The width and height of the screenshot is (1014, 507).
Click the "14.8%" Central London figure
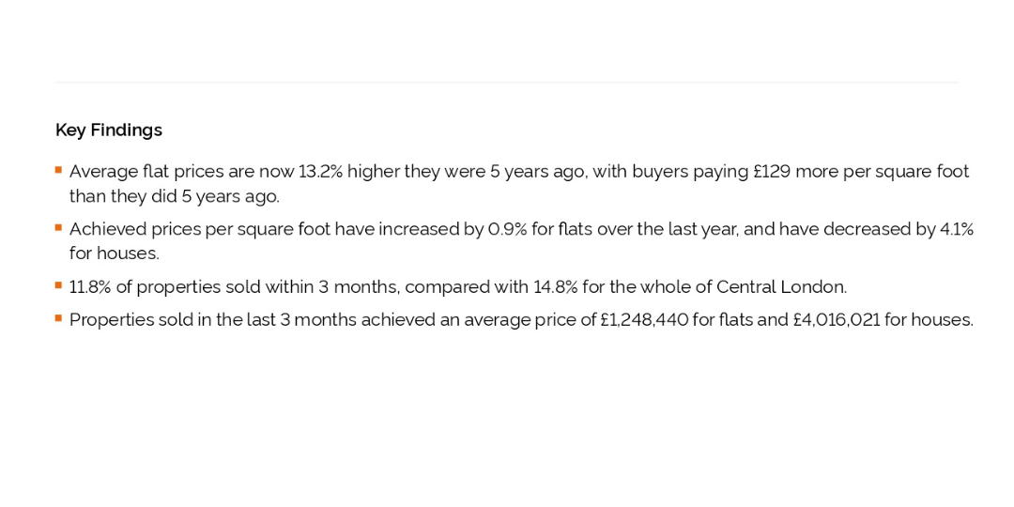click(556, 287)
